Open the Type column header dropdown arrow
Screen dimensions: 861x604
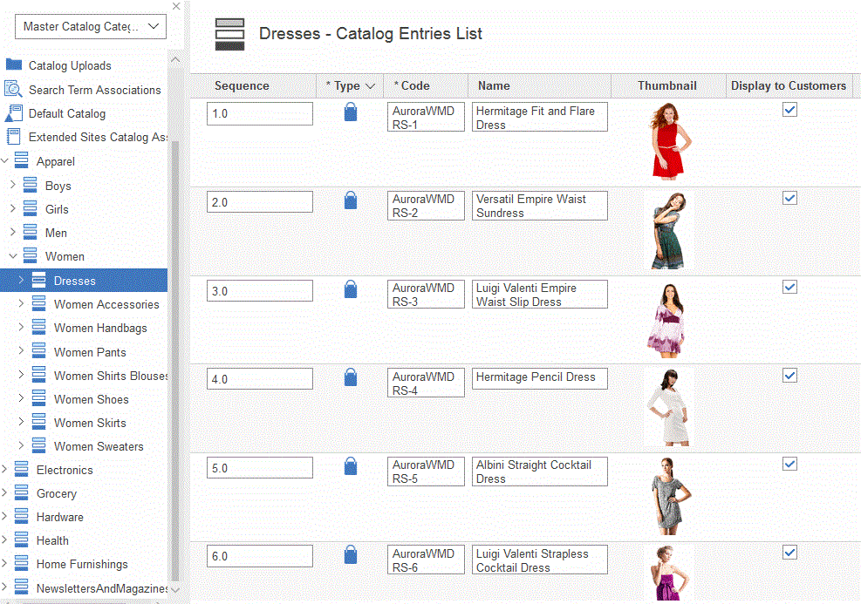370,86
